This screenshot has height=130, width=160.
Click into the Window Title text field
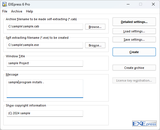45,63
